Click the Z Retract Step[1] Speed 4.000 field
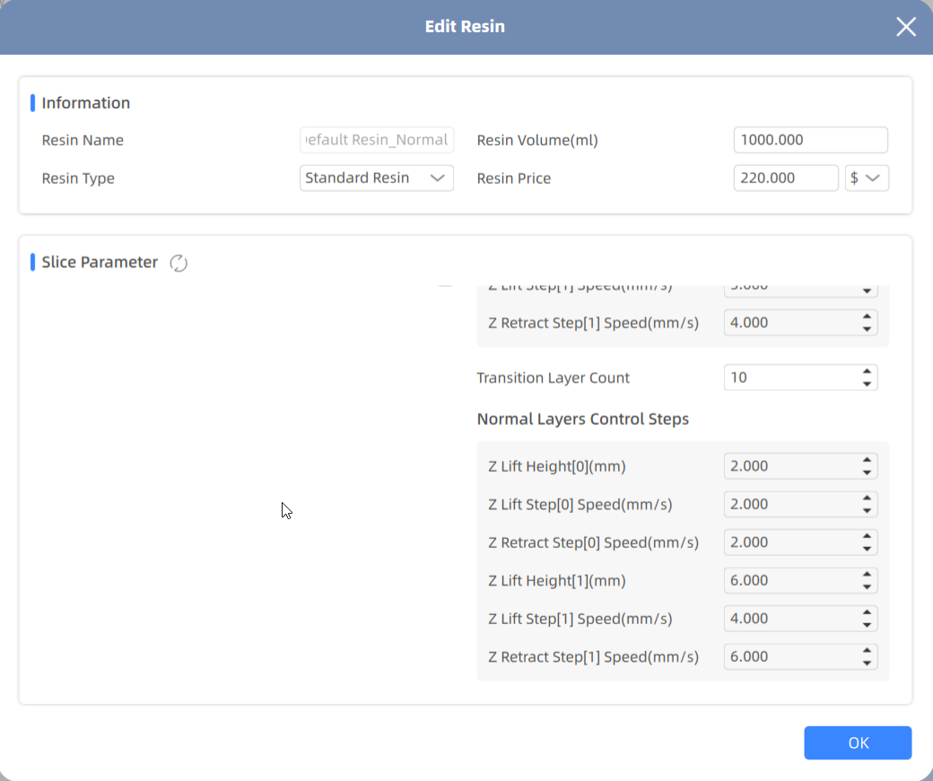Screen dimensions: 933x781 (x=789, y=323)
